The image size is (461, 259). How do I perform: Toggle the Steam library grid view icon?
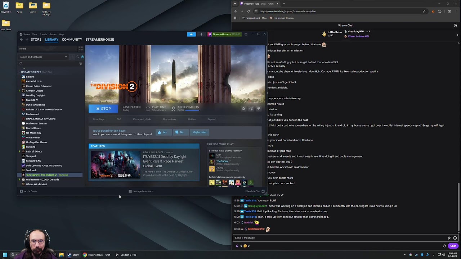pyautogui.click(x=81, y=49)
